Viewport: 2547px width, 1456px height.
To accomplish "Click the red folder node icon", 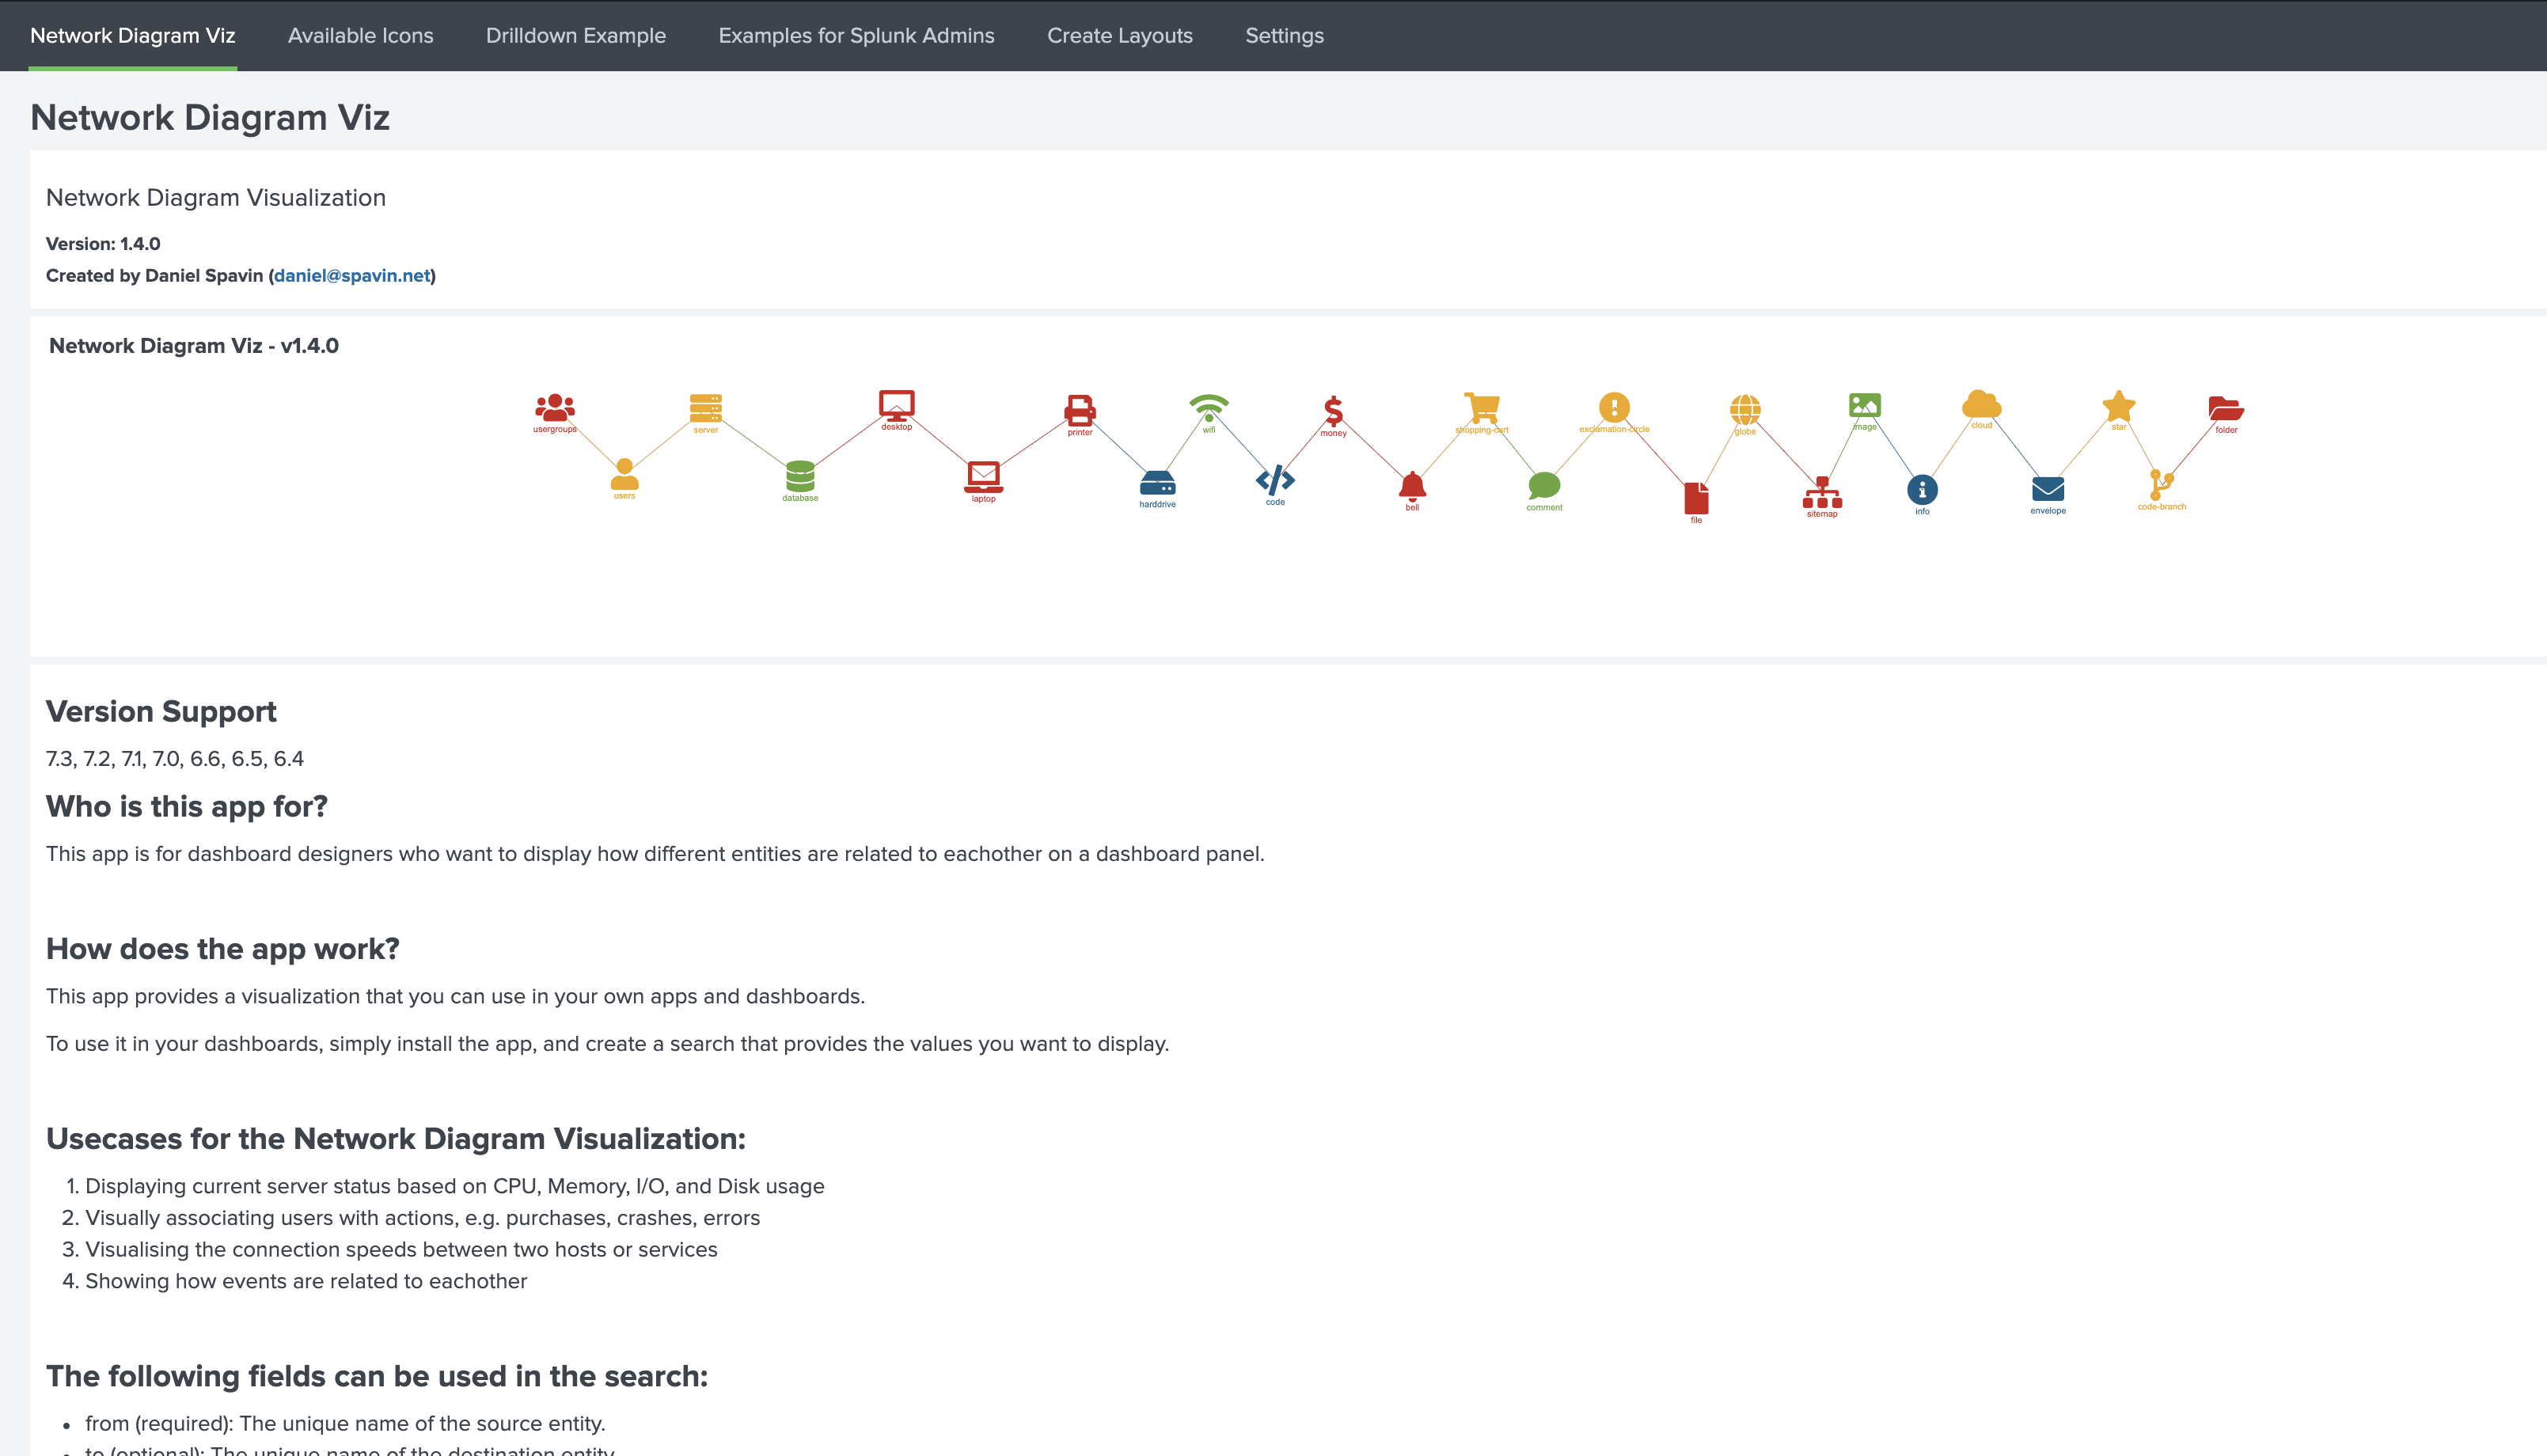I will pos(2226,408).
